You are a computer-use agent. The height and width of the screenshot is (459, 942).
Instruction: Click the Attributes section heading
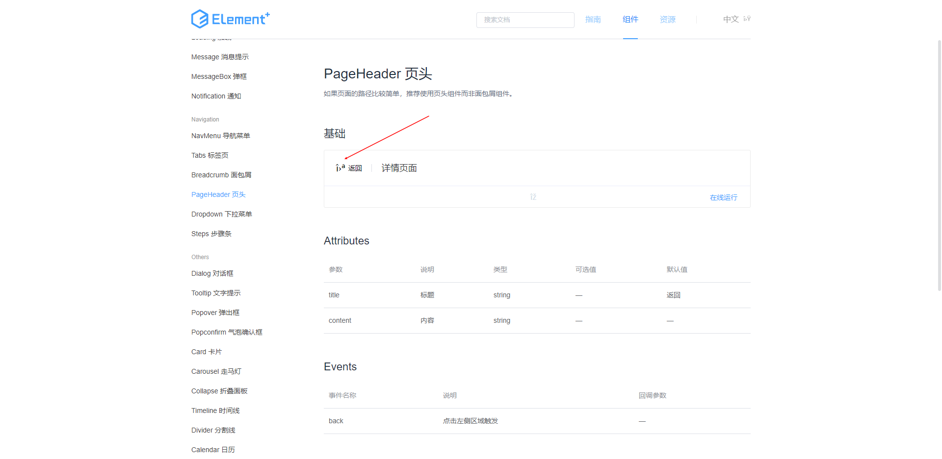[x=346, y=241]
